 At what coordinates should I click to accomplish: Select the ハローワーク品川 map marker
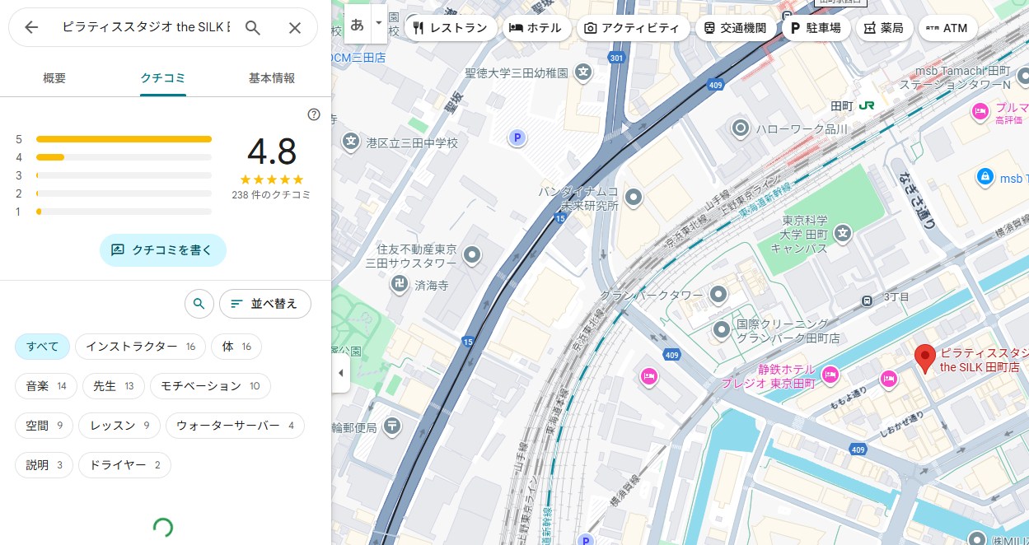741,128
